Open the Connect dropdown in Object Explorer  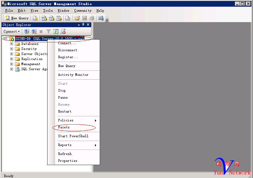[12, 31]
